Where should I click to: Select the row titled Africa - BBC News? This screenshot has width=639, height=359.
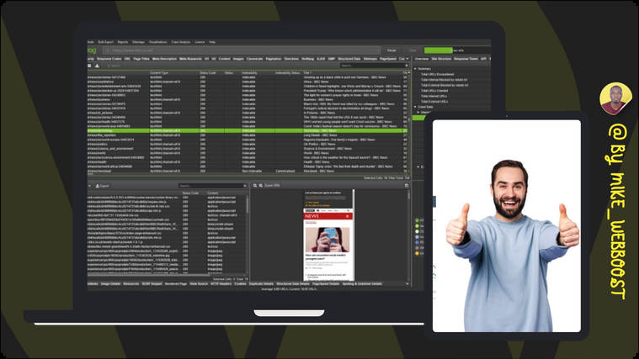point(248,82)
